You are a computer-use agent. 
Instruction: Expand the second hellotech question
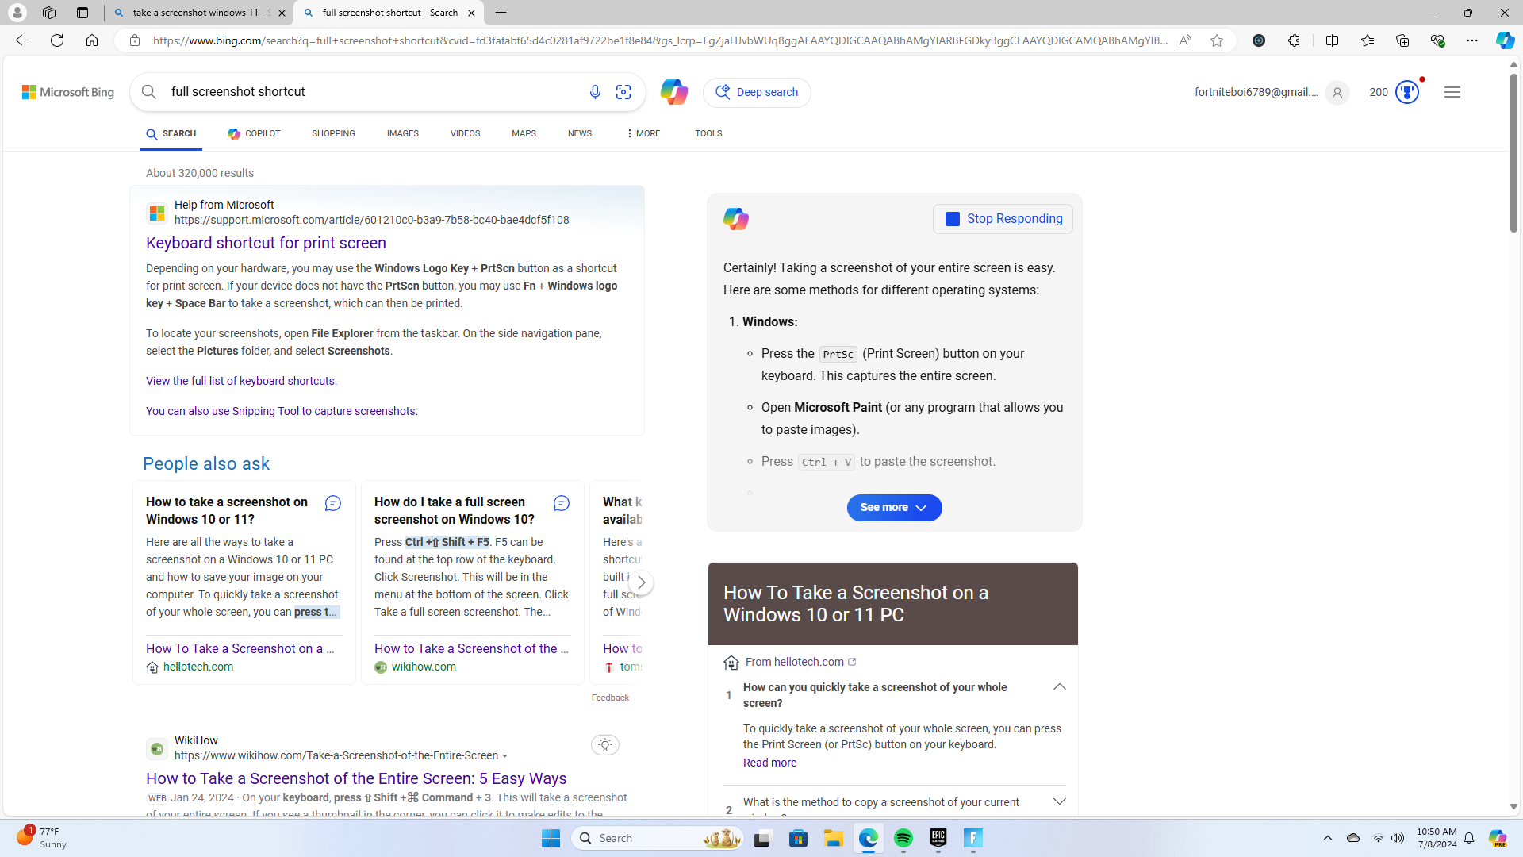pyautogui.click(x=1059, y=802)
